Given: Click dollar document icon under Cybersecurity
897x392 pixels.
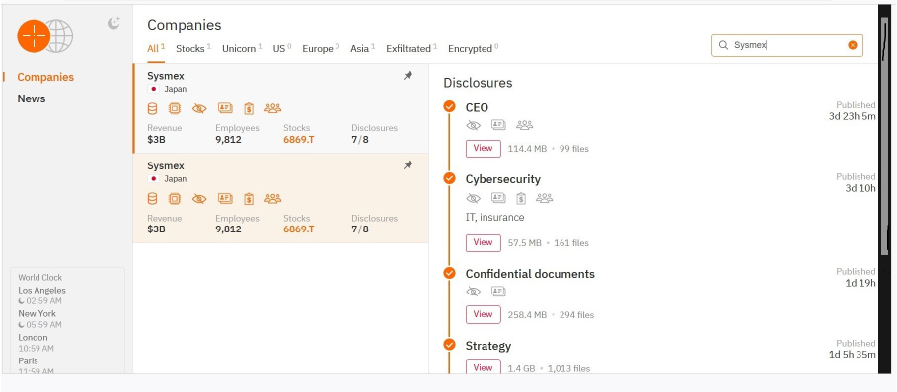Looking at the screenshot, I should tap(521, 198).
